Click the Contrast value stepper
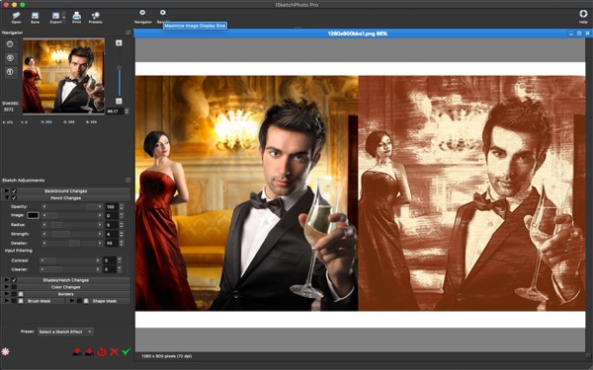The image size is (593, 370). tap(120, 260)
